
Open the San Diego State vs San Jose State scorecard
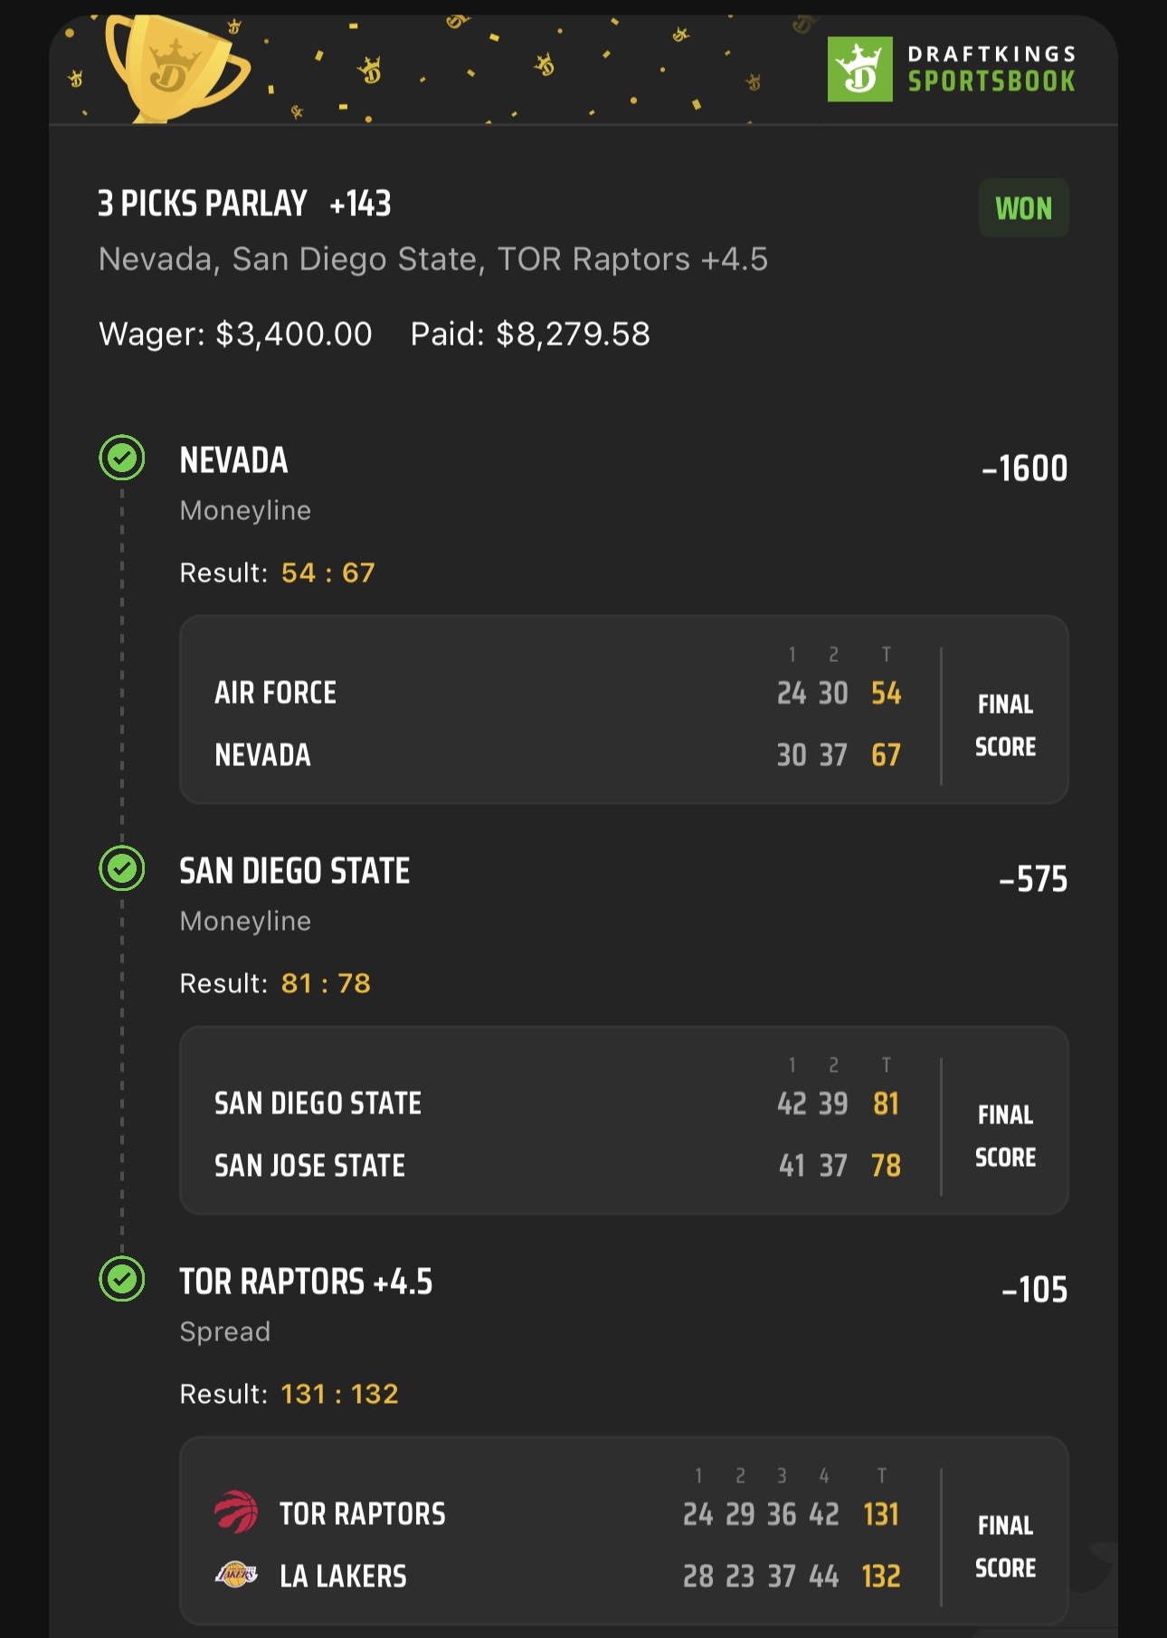point(624,1121)
